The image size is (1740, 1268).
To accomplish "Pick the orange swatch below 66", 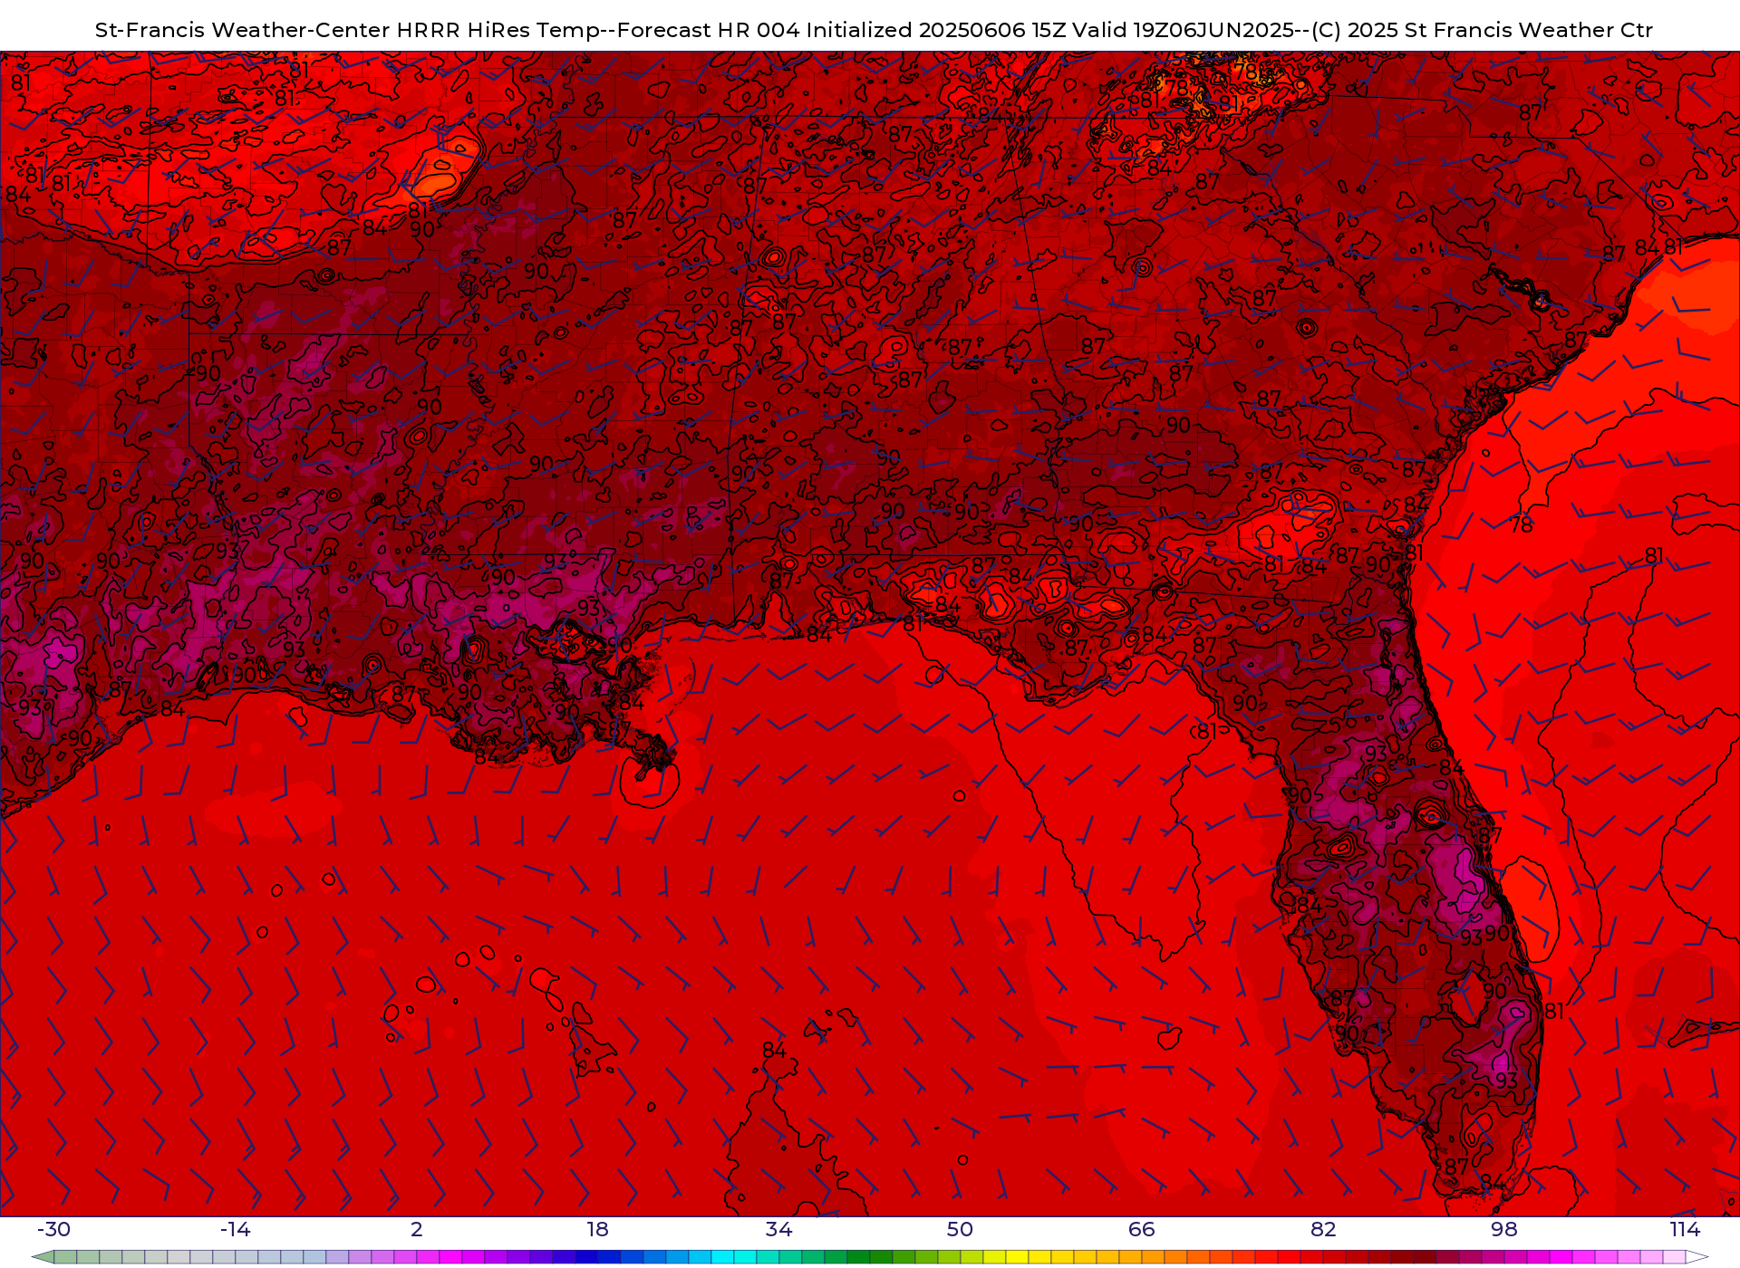I will (1153, 1257).
